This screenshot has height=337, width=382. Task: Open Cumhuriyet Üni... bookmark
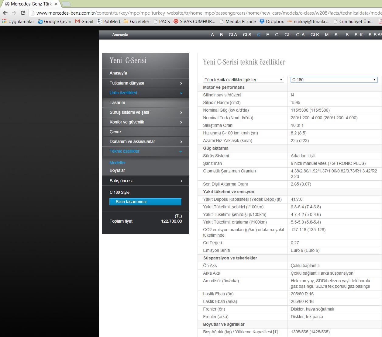point(354,22)
